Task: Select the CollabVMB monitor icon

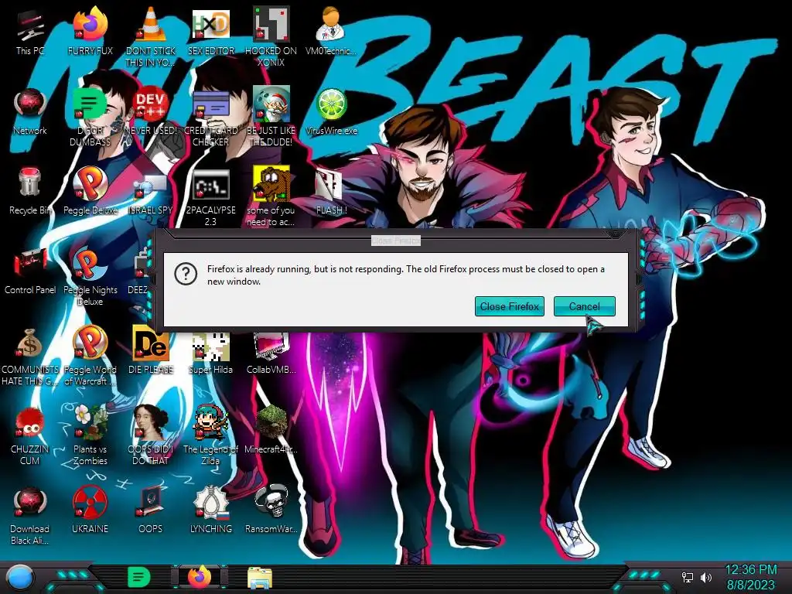Action: pos(271,353)
